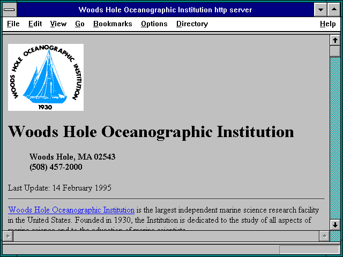Minimize window with title bar down arrow

(x=320, y=10)
